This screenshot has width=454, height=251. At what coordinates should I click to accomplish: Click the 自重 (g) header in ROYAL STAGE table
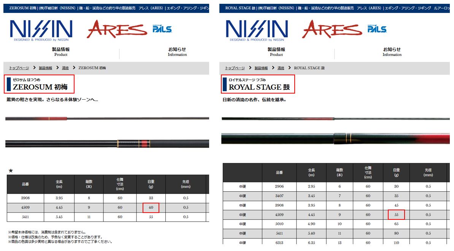(x=396, y=173)
